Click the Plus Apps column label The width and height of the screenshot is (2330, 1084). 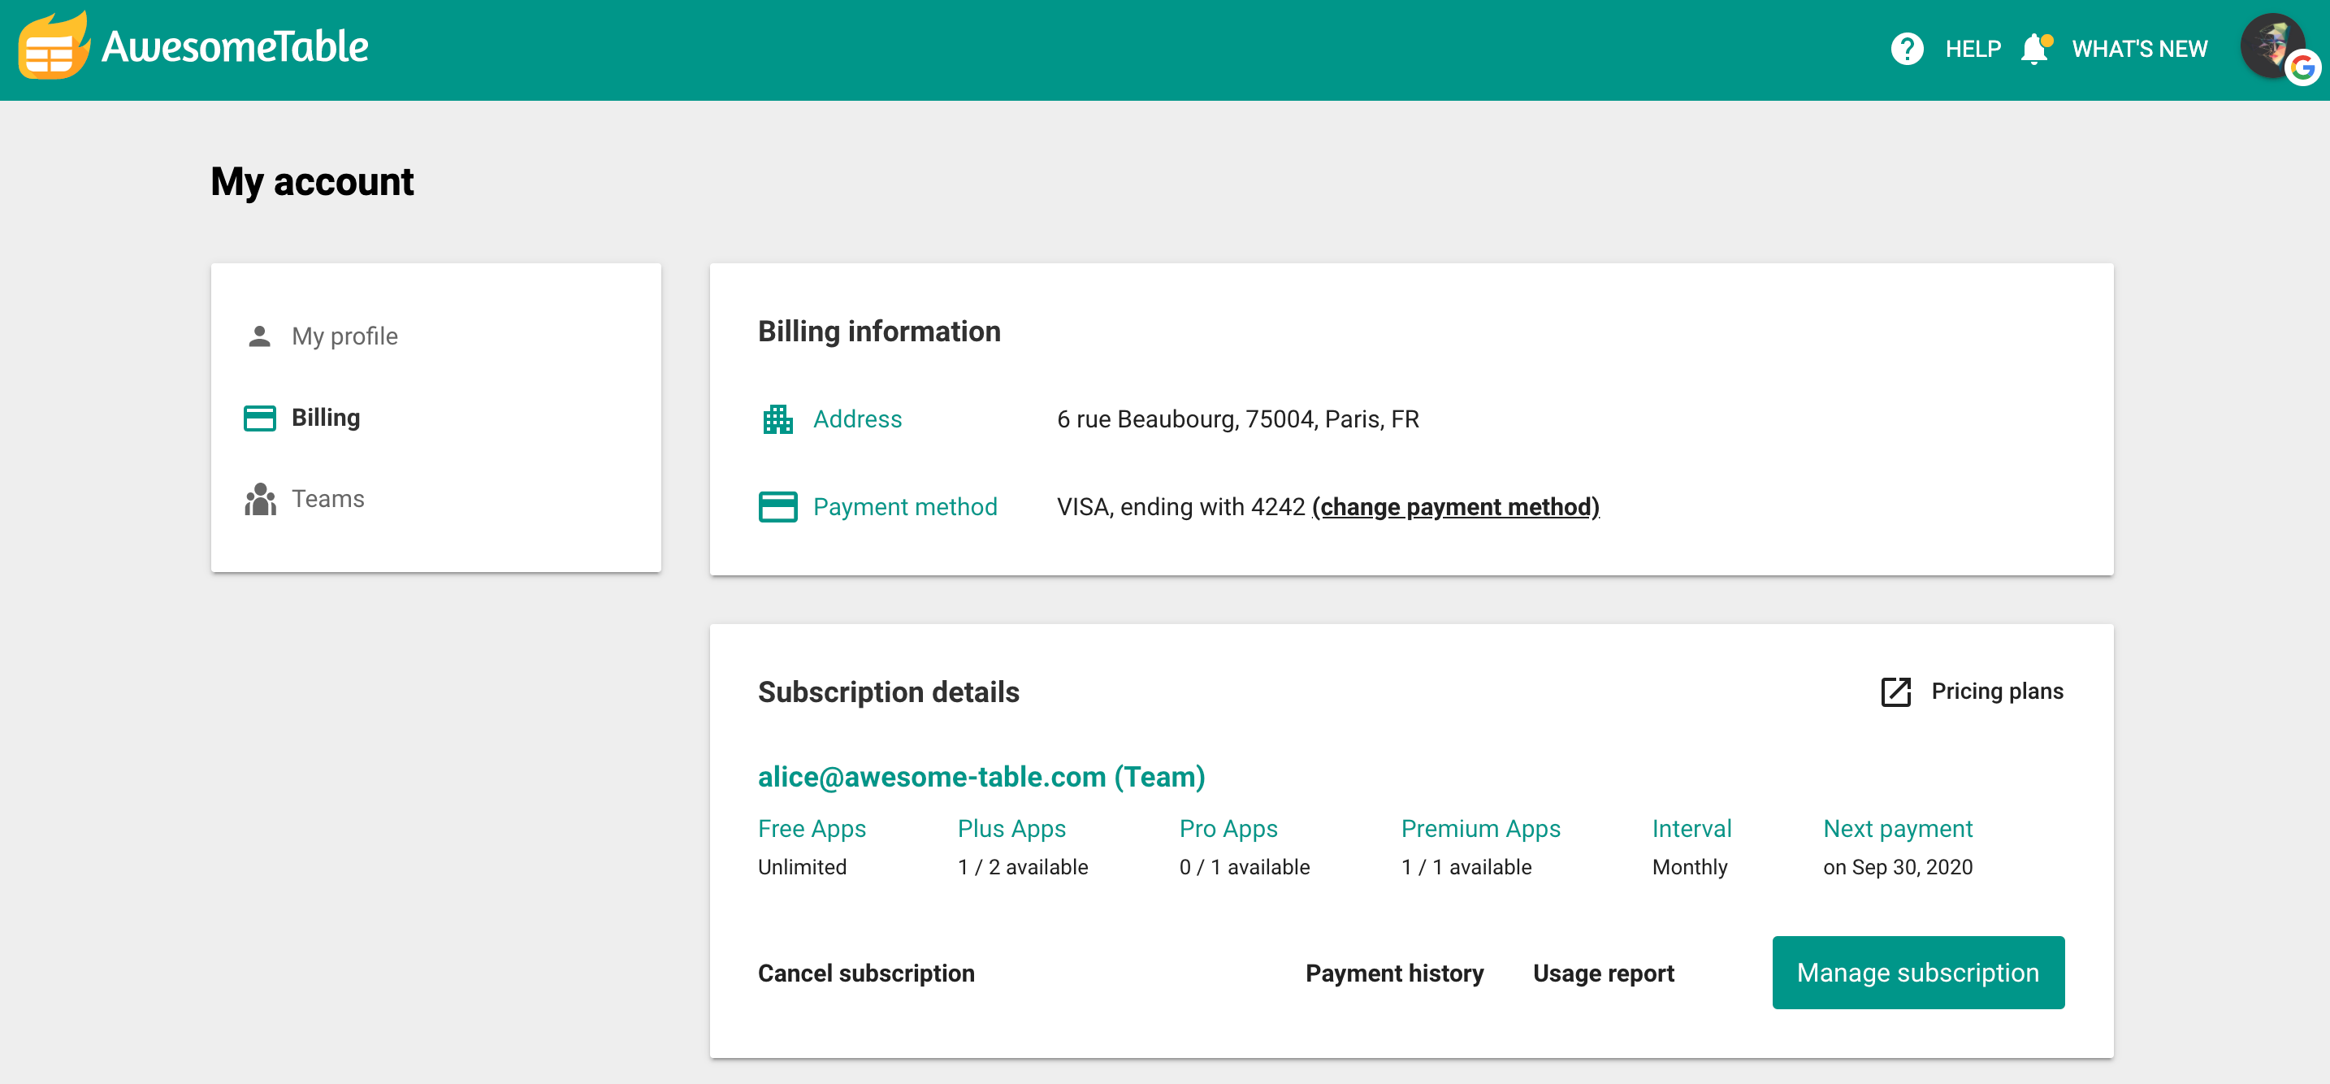pos(1011,829)
